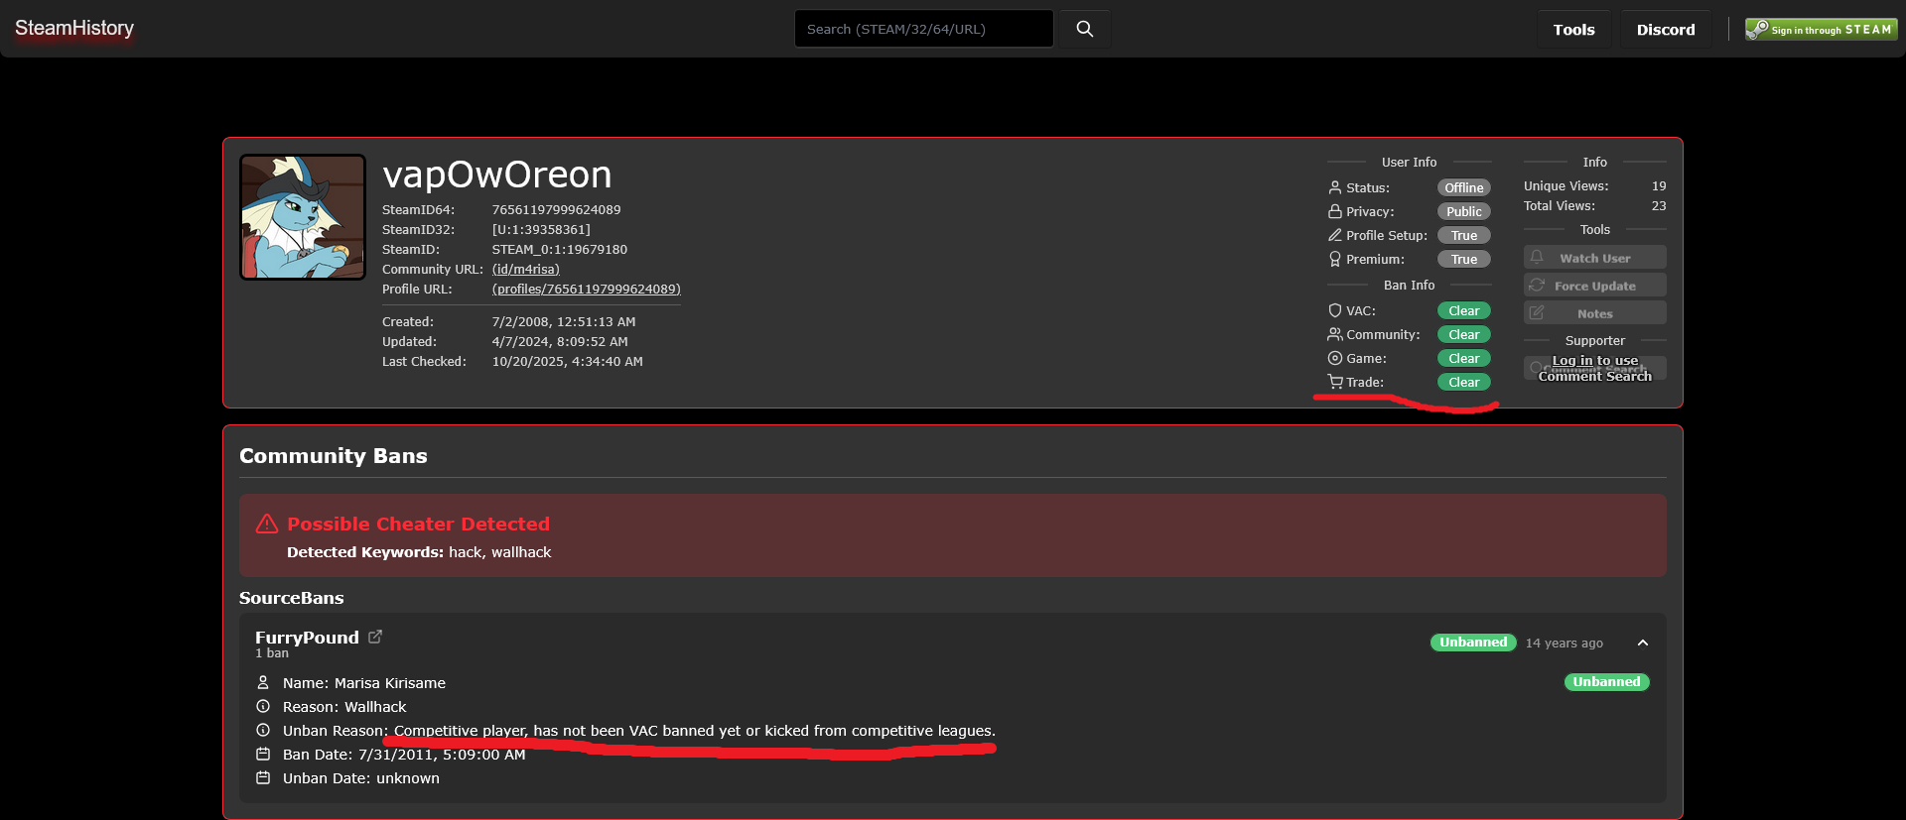Open the Tools menu
The image size is (1906, 820).
pos(1574,30)
